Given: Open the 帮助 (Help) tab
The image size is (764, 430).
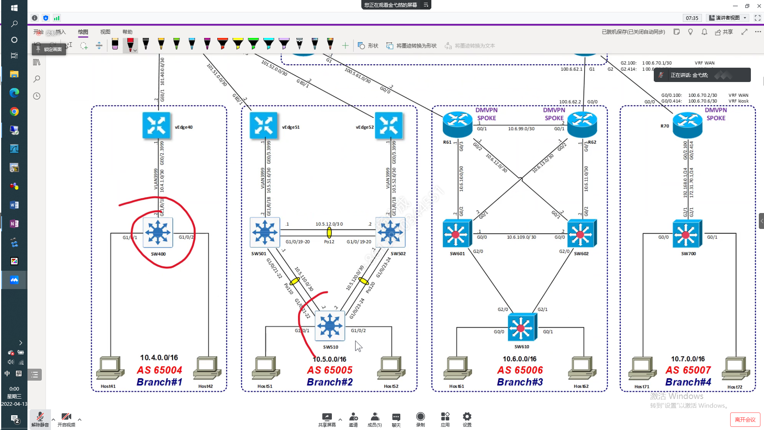Looking at the screenshot, I should (x=127, y=32).
